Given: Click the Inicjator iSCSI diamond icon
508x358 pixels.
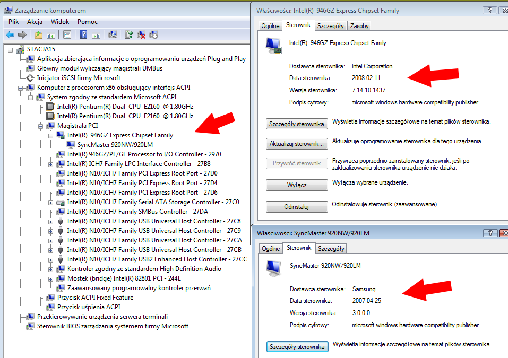Looking at the screenshot, I should [30, 78].
